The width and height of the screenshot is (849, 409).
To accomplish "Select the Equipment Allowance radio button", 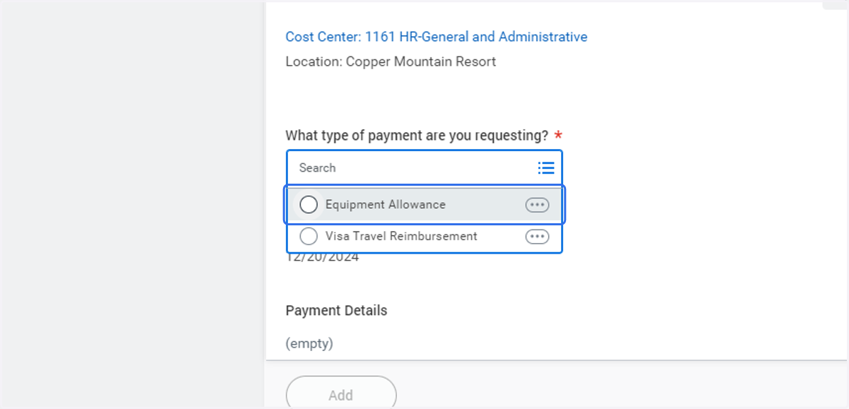I will [x=308, y=205].
